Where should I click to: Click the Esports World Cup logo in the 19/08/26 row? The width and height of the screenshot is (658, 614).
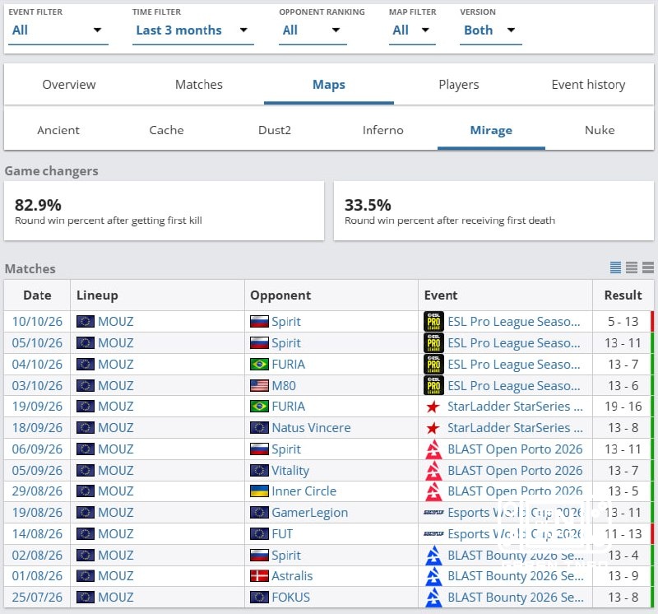pyautogui.click(x=433, y=513)
